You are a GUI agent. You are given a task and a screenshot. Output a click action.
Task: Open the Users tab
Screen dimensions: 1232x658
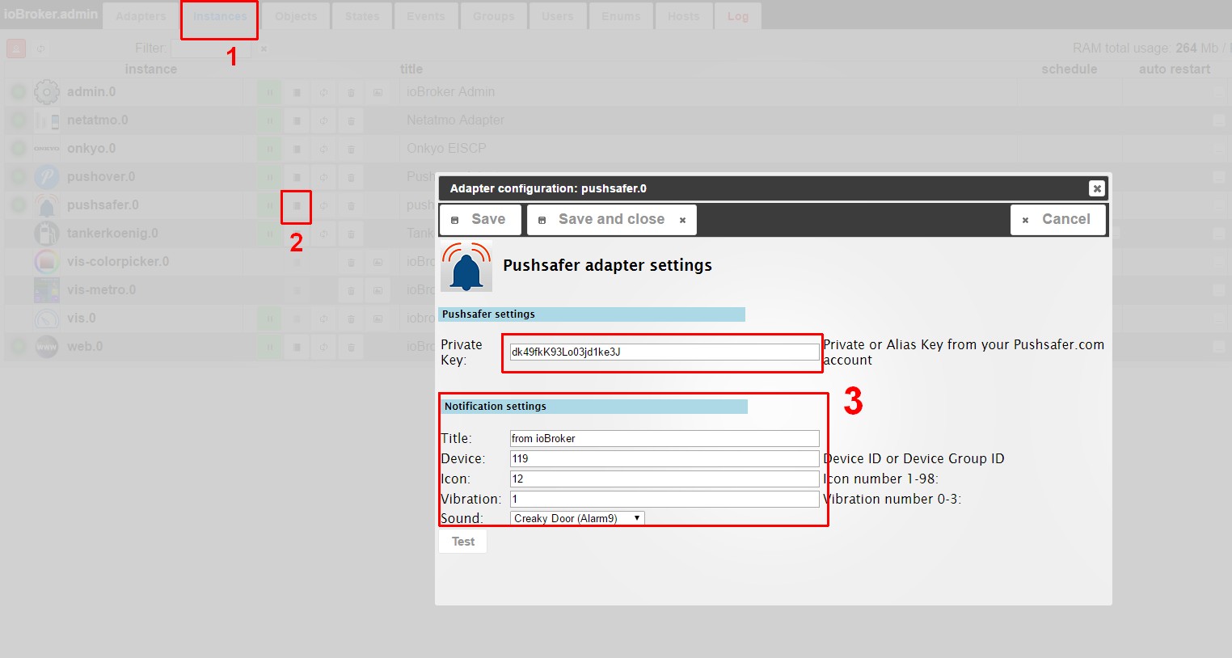click(x=558, y=16)
